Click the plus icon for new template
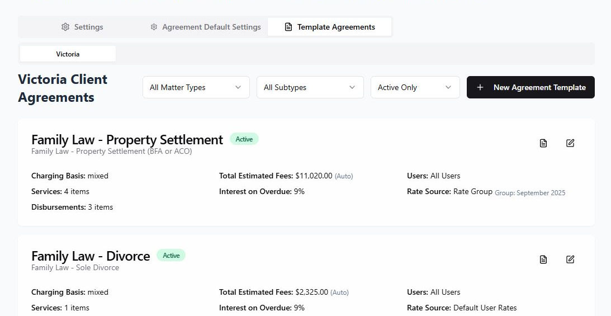This screenshot has width=611, height=316. point(480,87)
